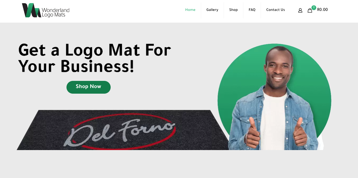Open the FAQ menu item
Viewport: 358px width, 178px height.
tap(252, 10)
